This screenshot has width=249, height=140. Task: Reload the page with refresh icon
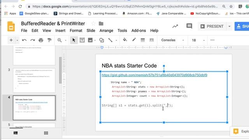pos(20,7)
